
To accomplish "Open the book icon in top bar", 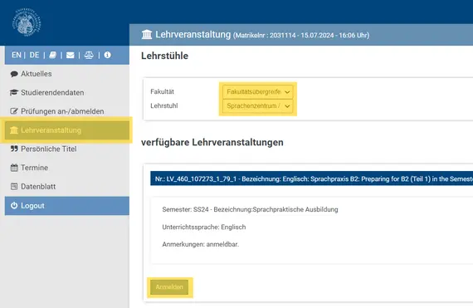I will tap(53, 55).
